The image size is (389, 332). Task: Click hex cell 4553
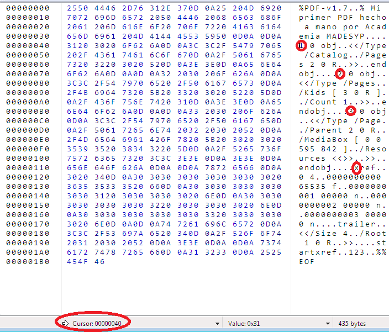coord(188,36)
